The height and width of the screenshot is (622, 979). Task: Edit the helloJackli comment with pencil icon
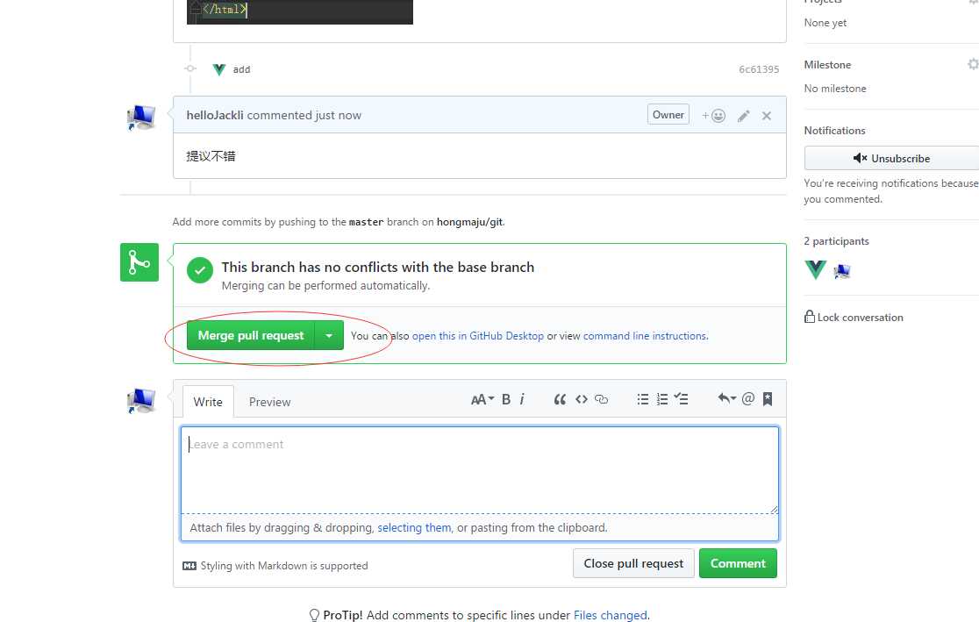point(744,116)
